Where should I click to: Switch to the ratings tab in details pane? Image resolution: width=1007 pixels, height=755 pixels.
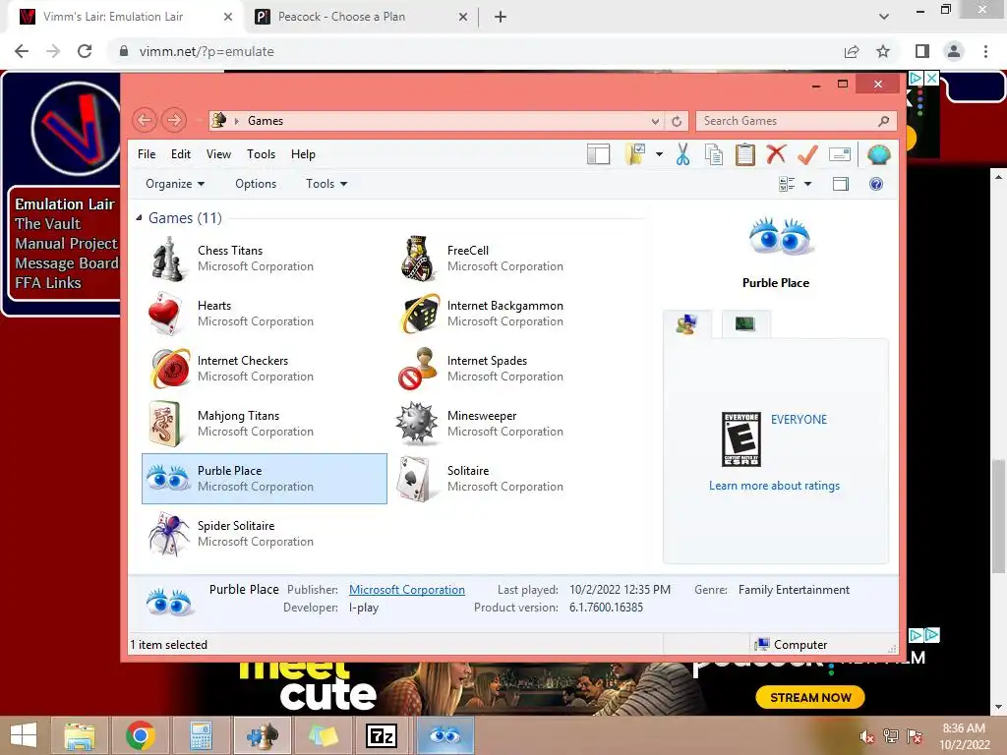(687, 323)
